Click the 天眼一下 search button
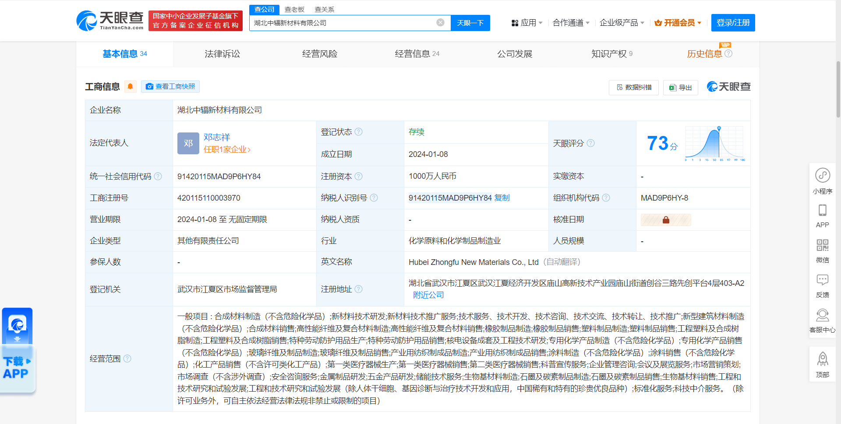Screen dimensions: 841x424 pos(470,23)
